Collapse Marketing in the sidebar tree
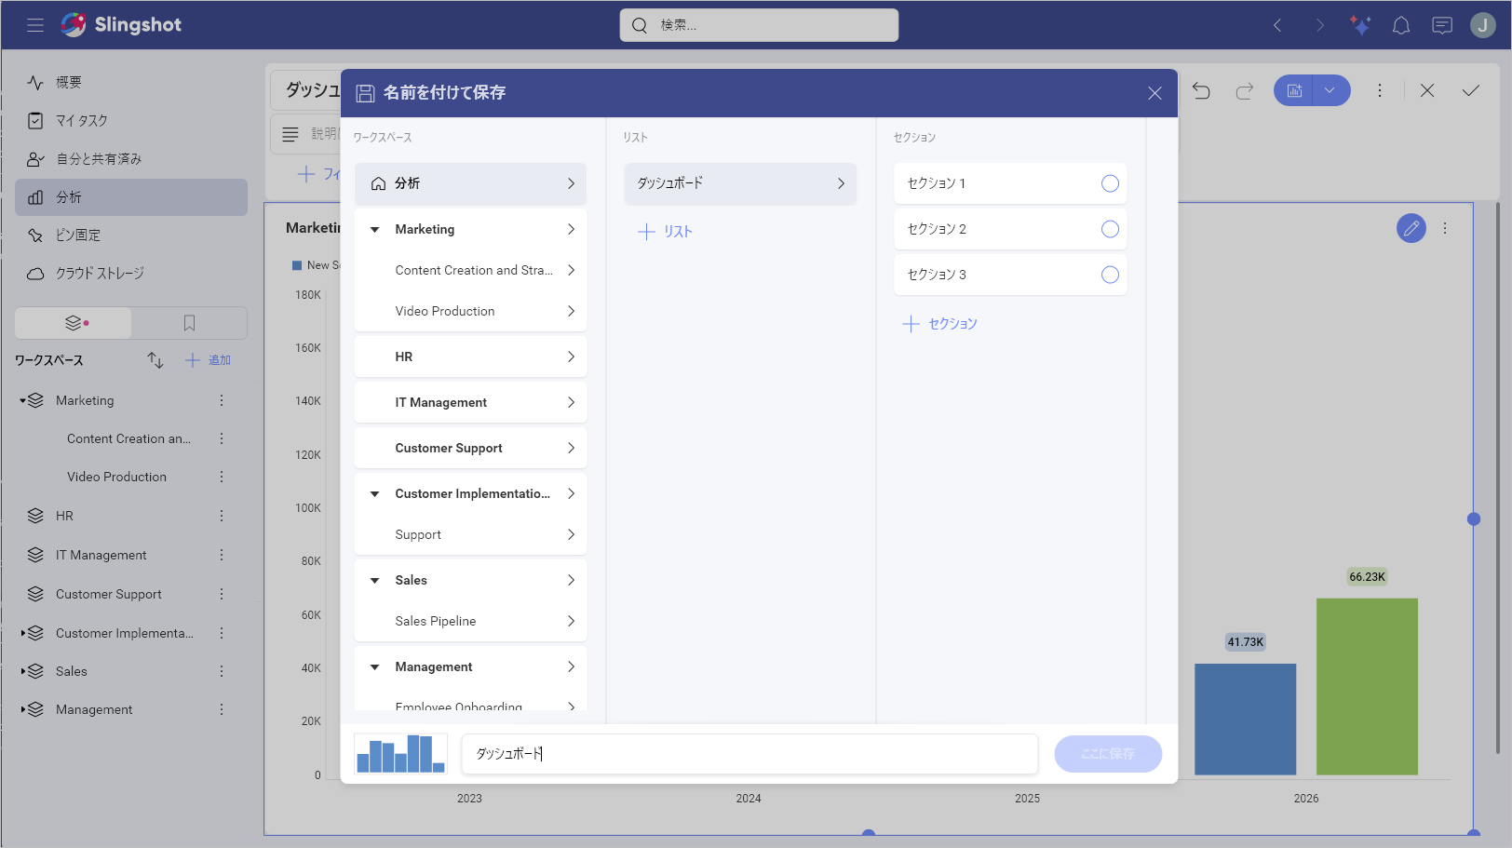1512x848 pixels. click(22, 401)
